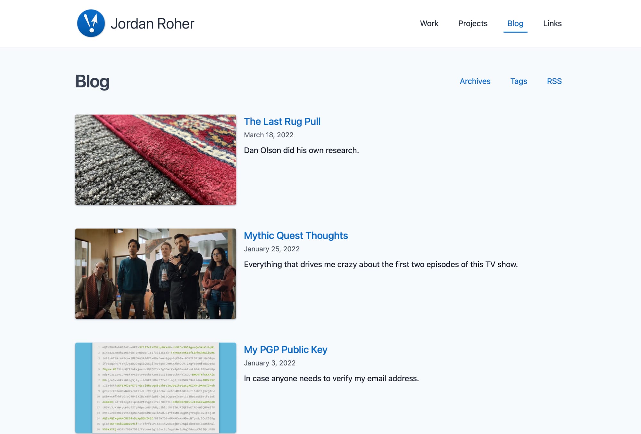This screenshot has width=641, height=434.
Task: Click the Archives label link
Action: click(x=475, y=81)
